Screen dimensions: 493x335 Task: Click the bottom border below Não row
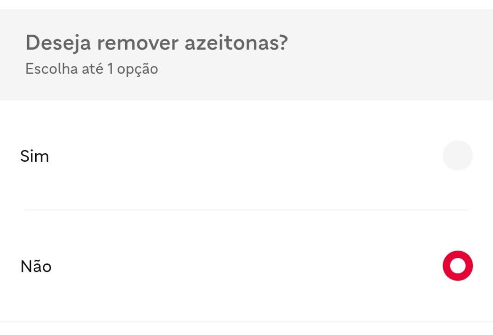[246, 321]
